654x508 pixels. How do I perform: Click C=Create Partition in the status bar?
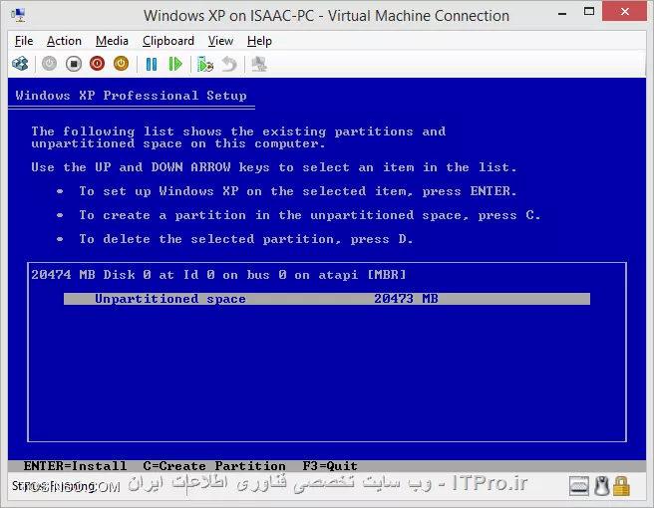point(214,466)
